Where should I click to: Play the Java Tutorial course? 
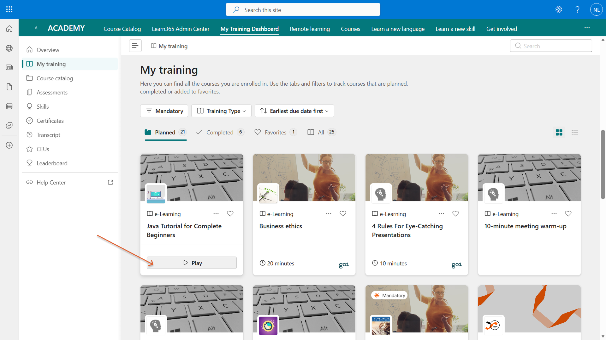click(192, 263)
